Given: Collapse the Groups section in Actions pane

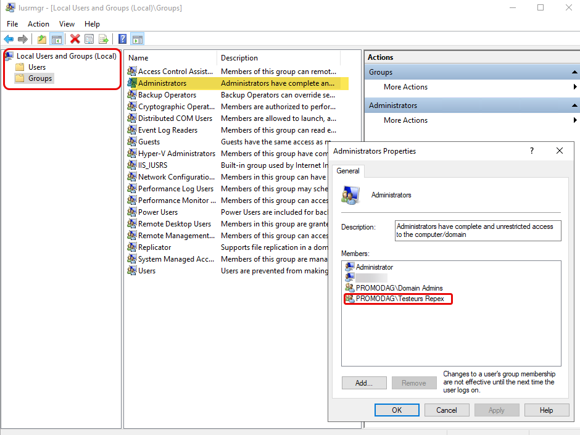Looking at the screenshot, I should pyautogui.click(x=574, y=72).
